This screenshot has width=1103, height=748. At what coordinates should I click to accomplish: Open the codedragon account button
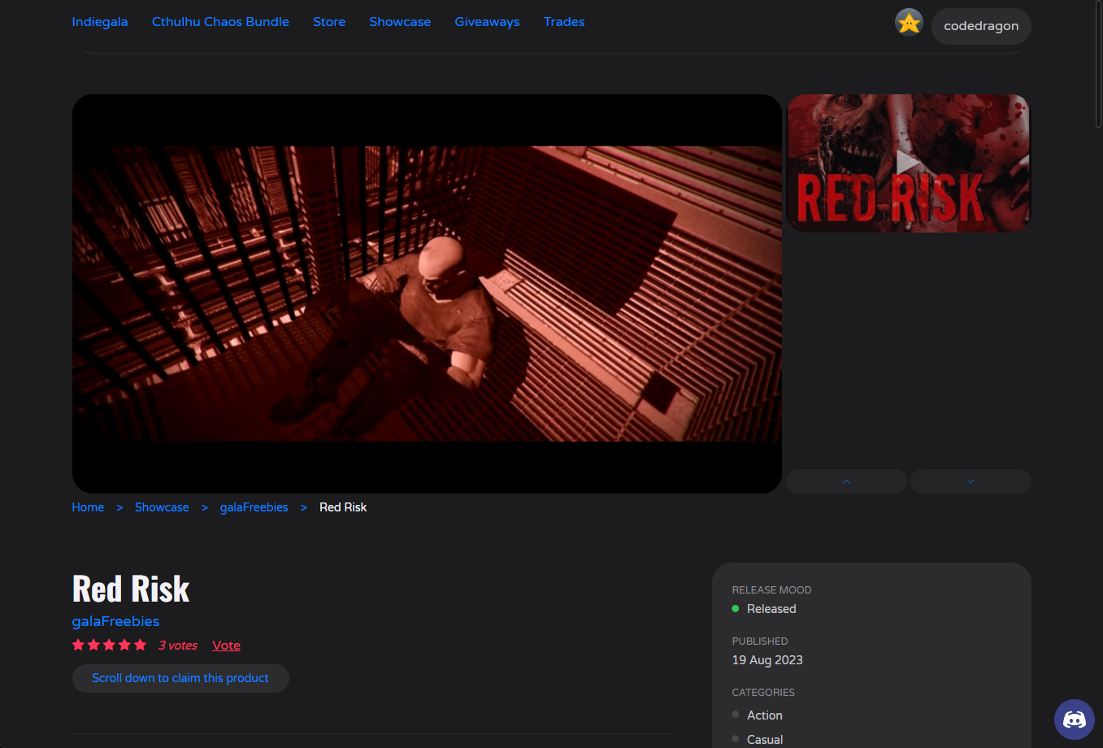click(x=981, y=26)
